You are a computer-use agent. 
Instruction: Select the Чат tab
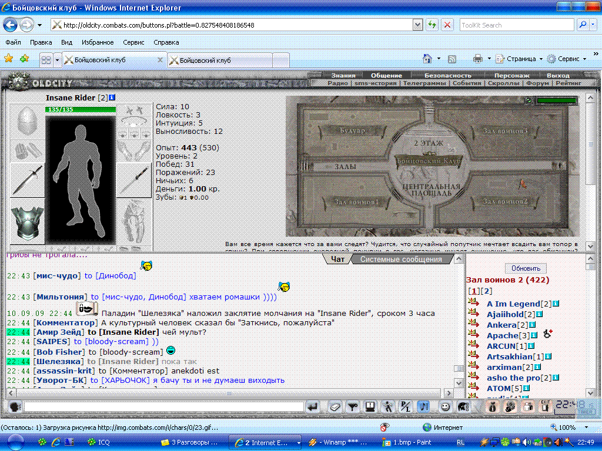pos(337,259)
